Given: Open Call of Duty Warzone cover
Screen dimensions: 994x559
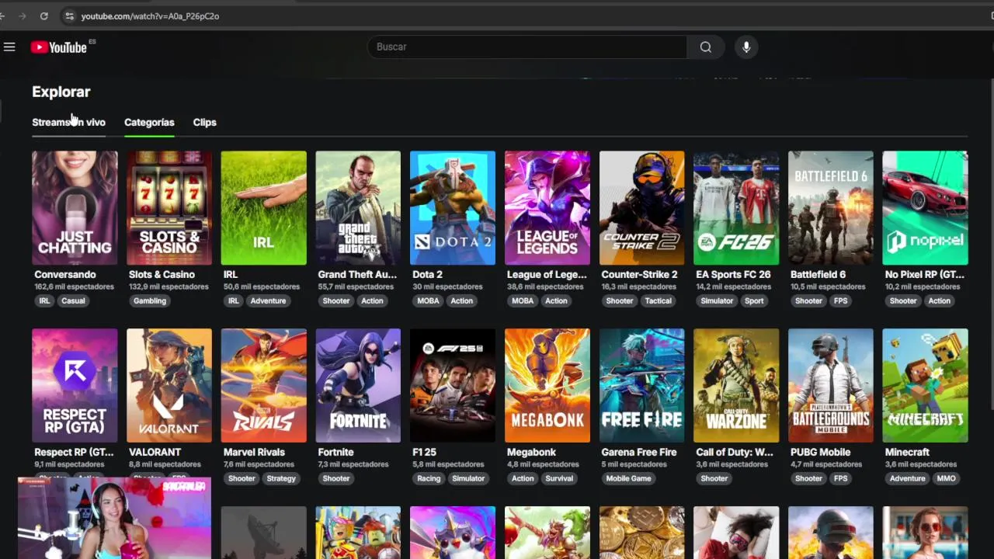Looking at the screenshot, I should click(736, 386).
